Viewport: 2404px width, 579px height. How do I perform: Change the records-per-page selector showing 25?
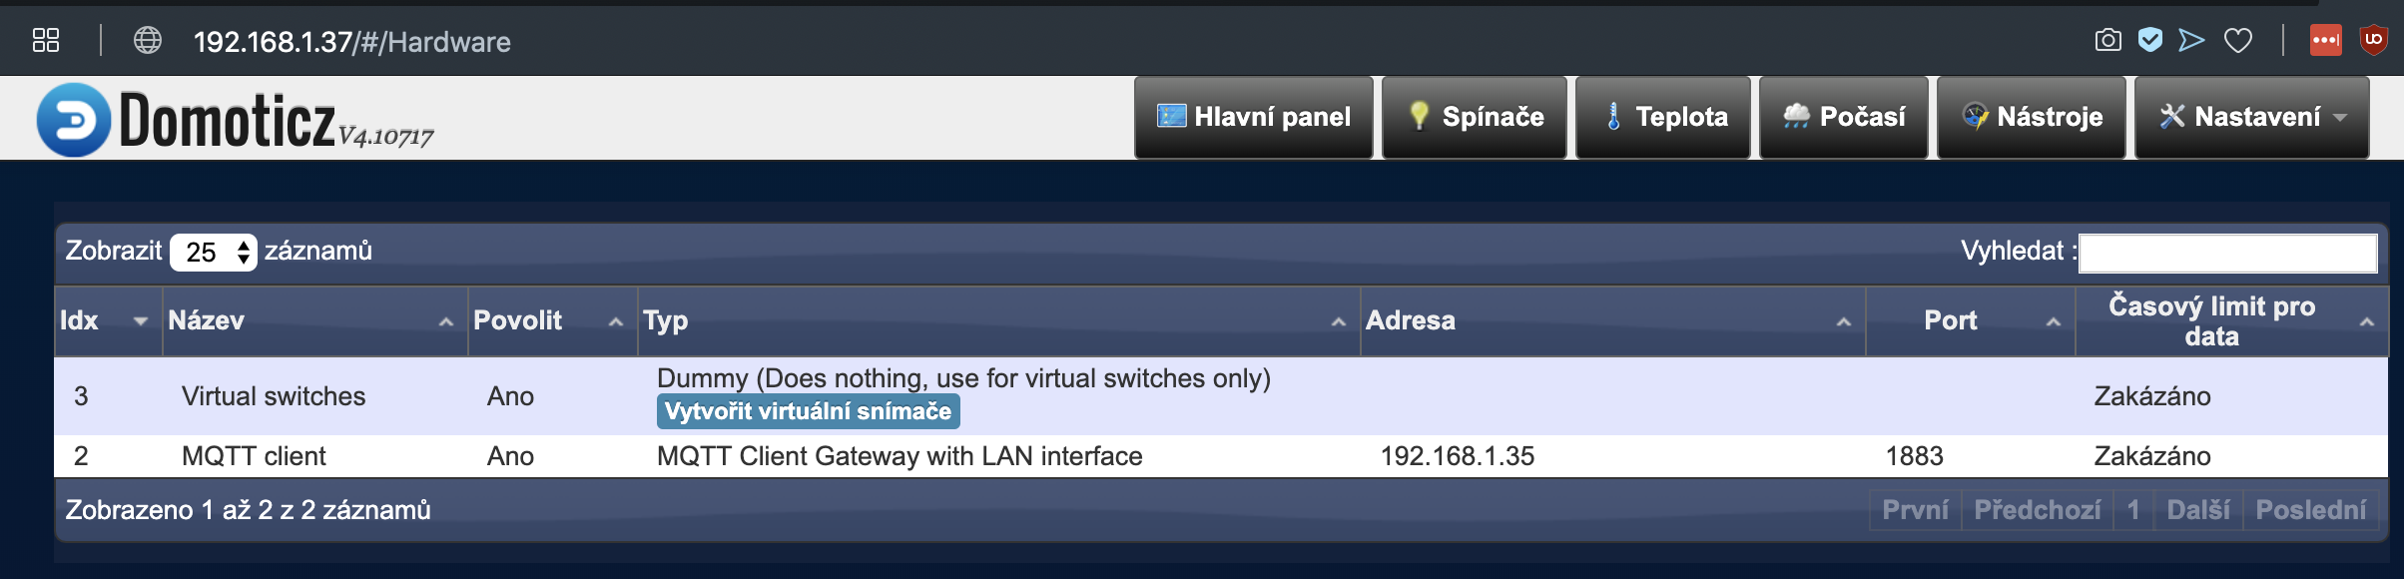pyautogui.click(x=214, y=252)
